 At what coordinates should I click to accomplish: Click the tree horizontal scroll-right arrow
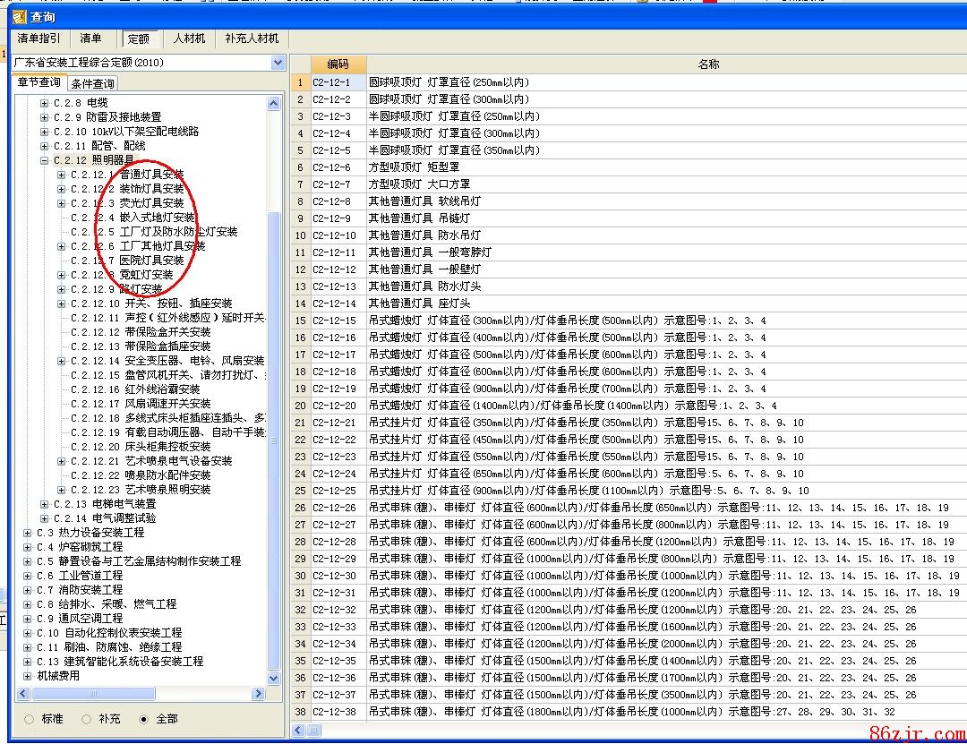(x=259, y=694)
